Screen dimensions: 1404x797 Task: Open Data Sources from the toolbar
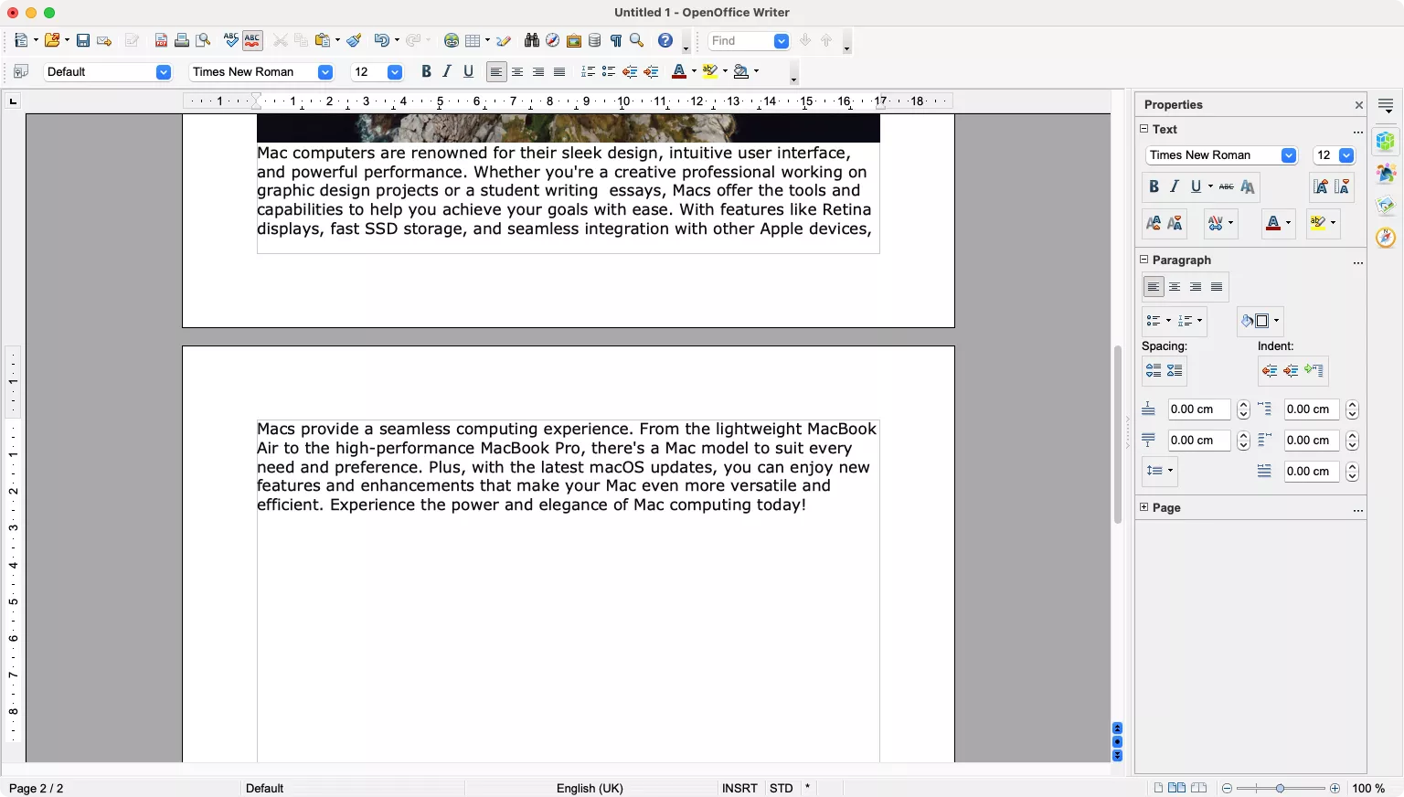pyautogui.click(x=594, y=40)
